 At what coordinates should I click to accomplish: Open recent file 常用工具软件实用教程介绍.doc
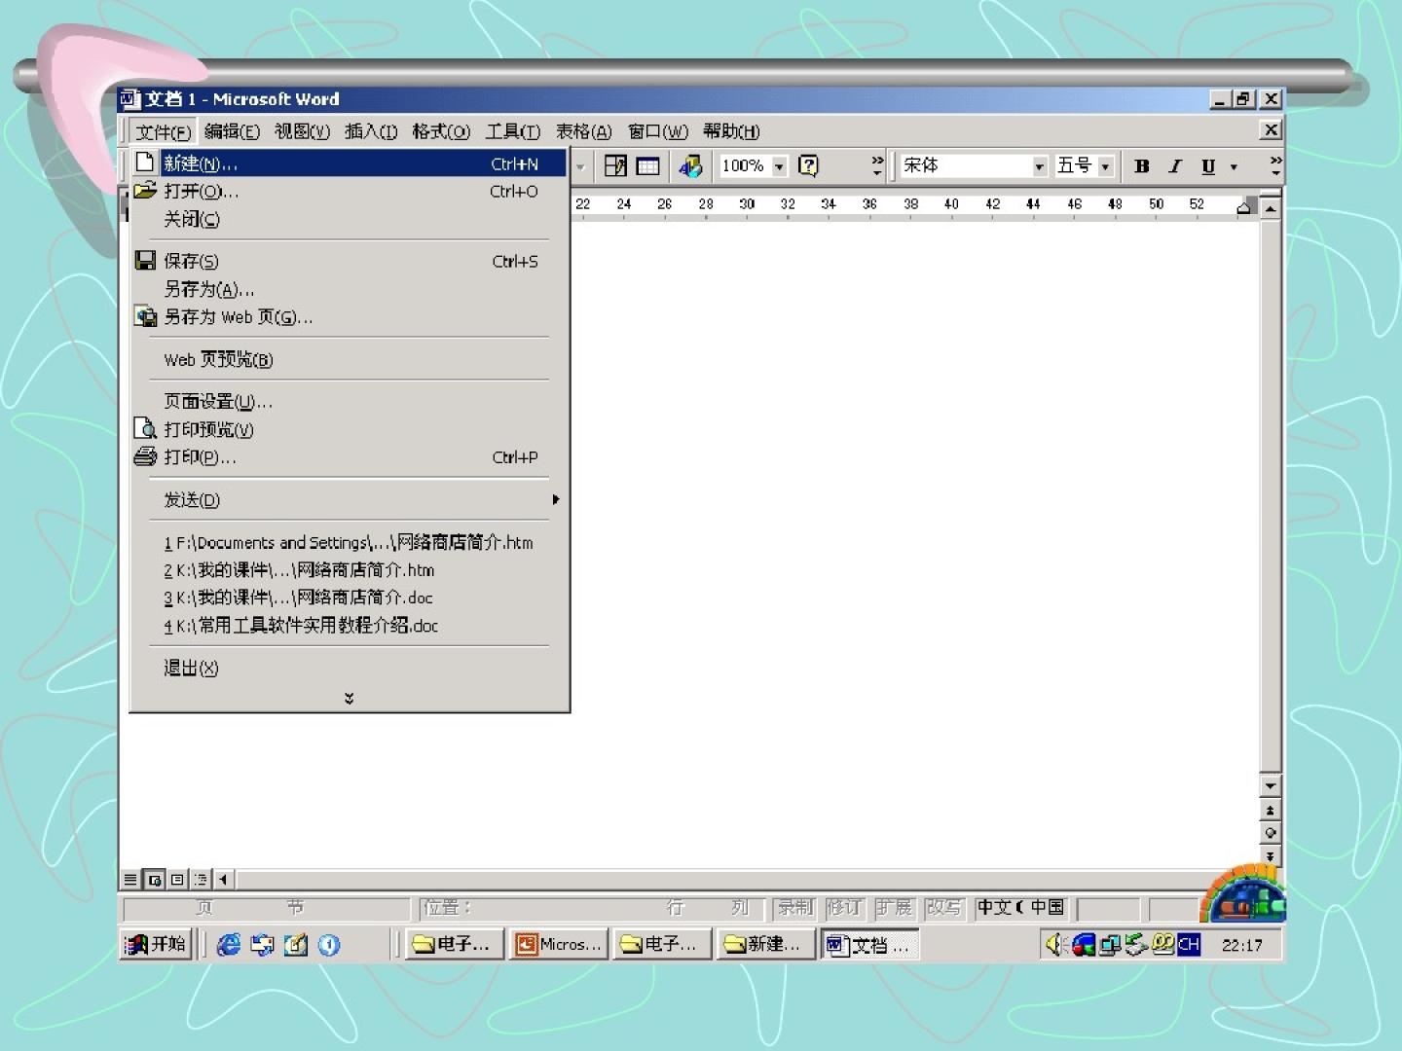(x=302, y=626)
